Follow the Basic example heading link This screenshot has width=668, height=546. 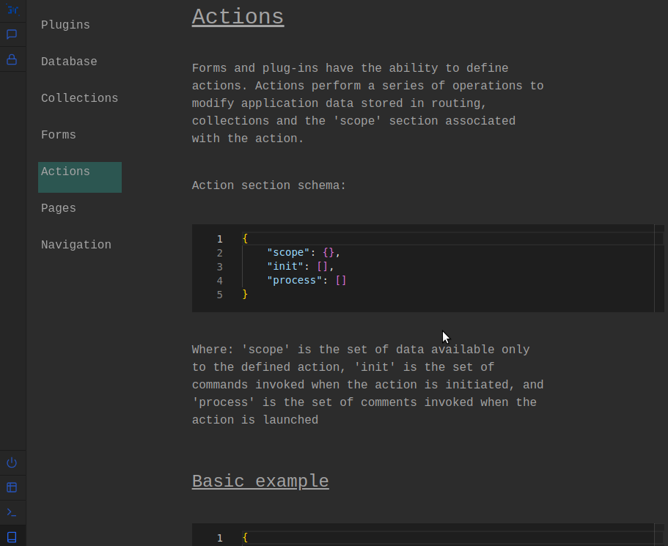[260, 482]
